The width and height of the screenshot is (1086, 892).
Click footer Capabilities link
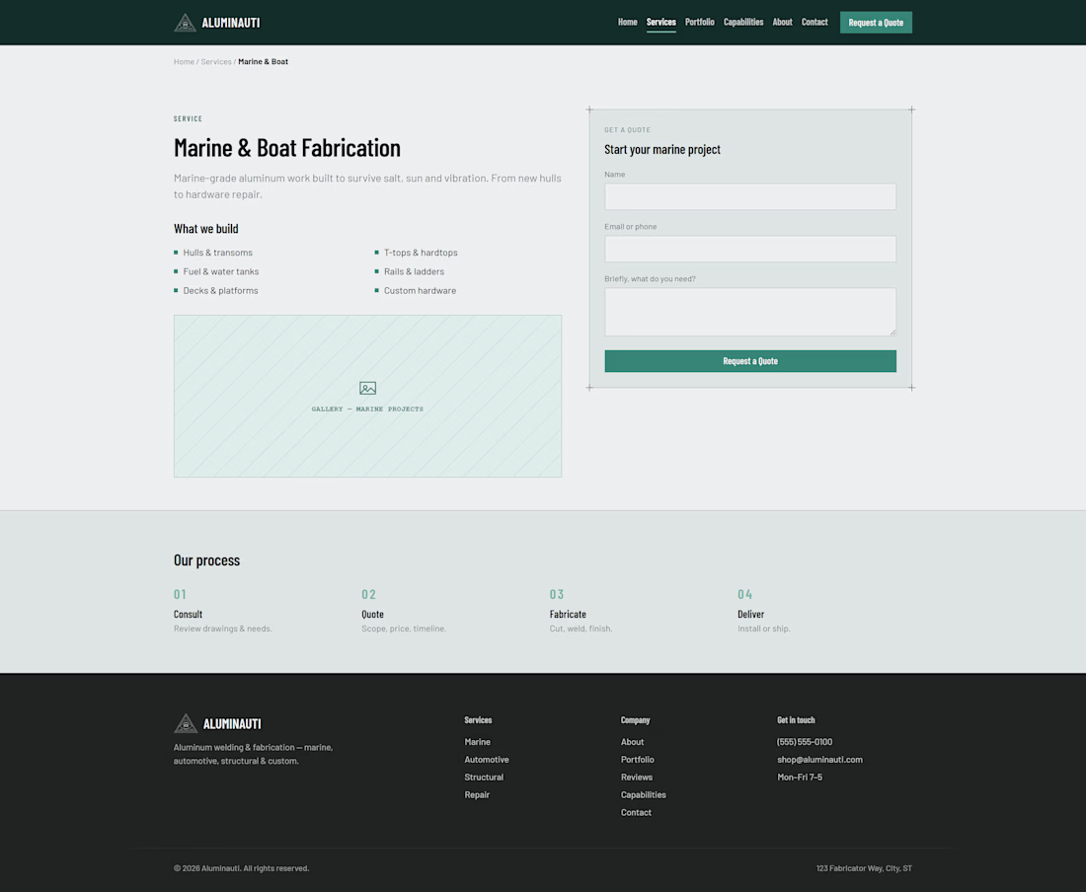[x=643, y=795]
